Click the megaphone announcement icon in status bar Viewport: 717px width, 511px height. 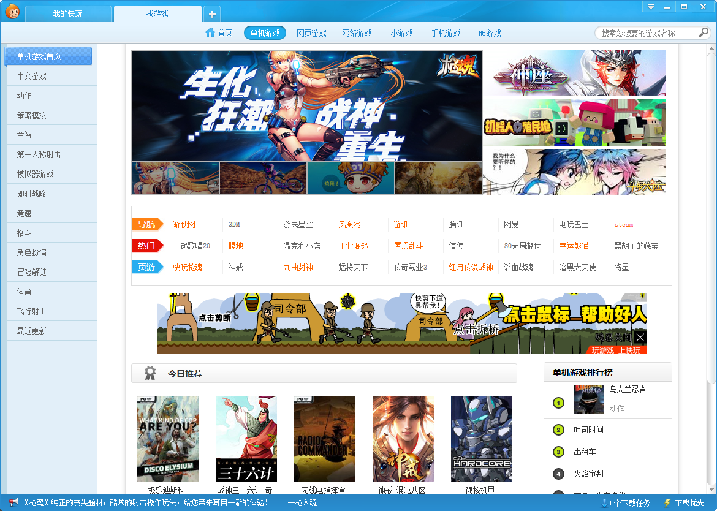(x=13, y=502)
